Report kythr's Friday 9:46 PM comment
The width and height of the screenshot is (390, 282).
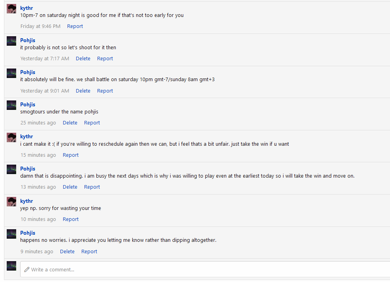tap(75, 26)
